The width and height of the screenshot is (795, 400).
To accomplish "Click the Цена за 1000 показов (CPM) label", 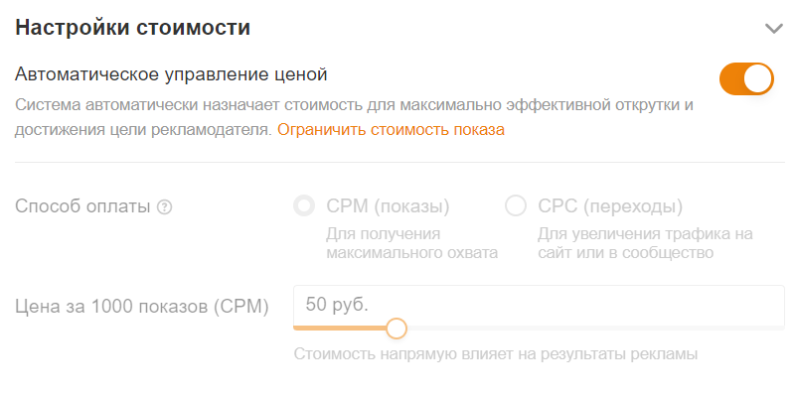I will (x=142, y=306).
